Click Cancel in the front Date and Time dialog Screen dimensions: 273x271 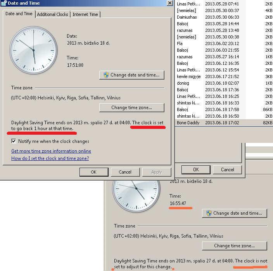click(125, 172)
